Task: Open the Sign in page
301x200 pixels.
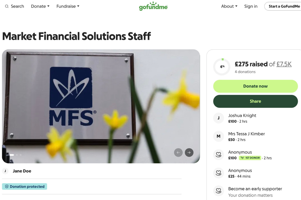Action: 251,6
